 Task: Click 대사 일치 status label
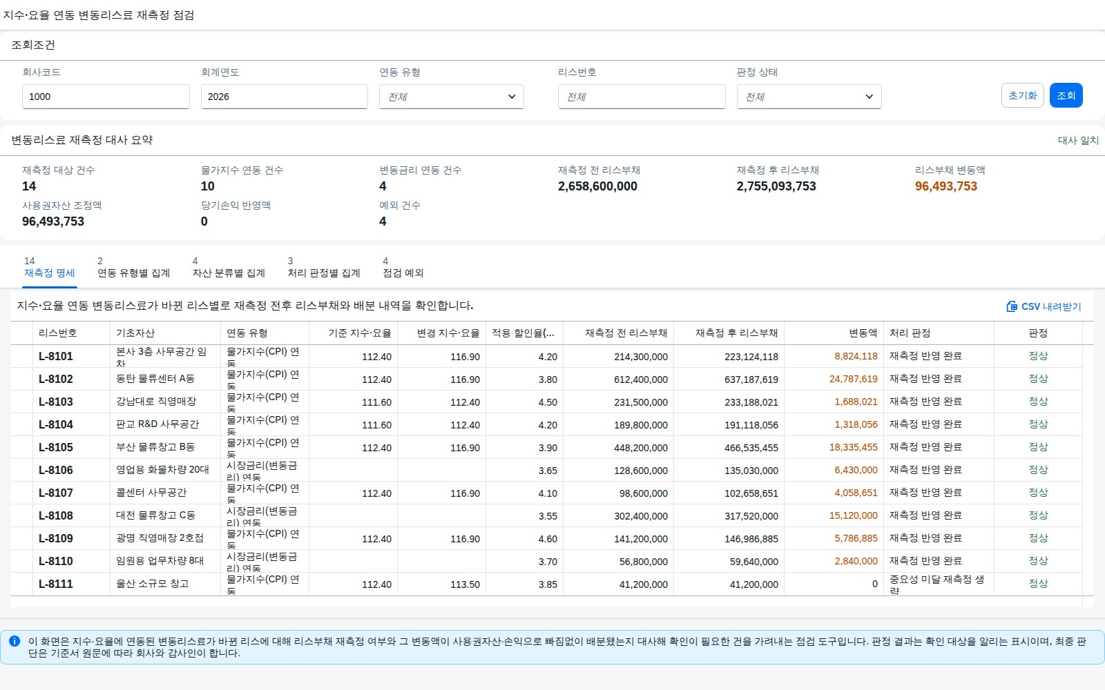1078,140
